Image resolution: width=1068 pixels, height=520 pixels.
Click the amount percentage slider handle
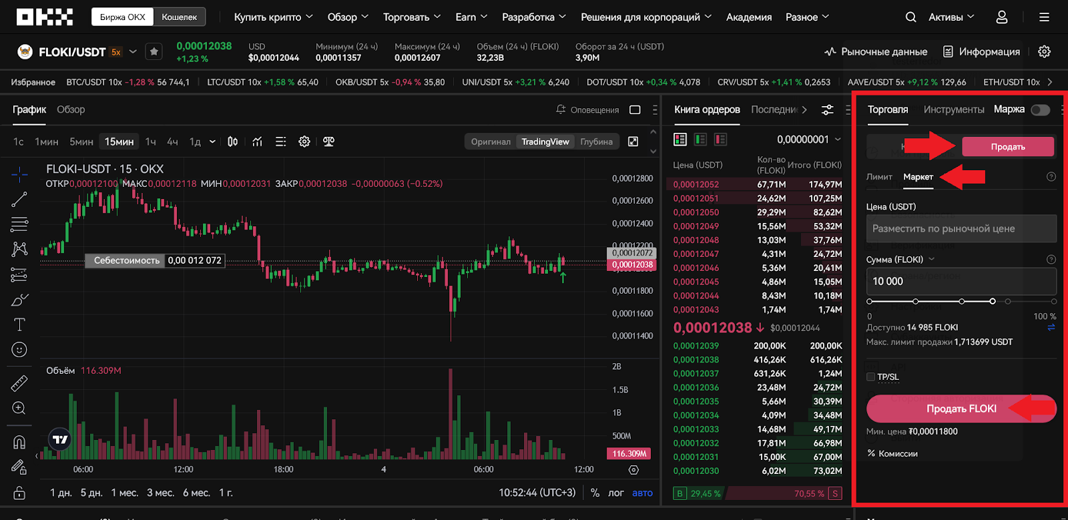point(993,302)
